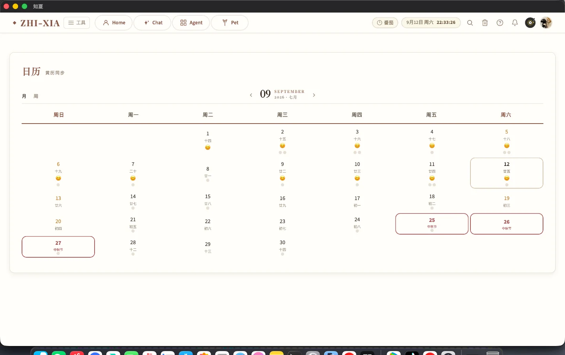Open the user avatar in top bar

[x=546, y=23]
